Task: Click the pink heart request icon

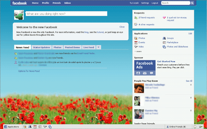Action: coord(164,17)
